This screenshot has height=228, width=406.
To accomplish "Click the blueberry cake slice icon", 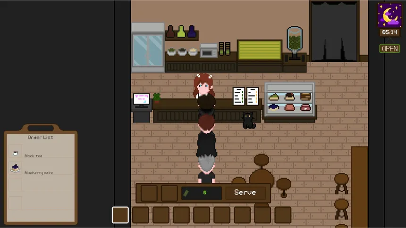I will coord(15,168).
